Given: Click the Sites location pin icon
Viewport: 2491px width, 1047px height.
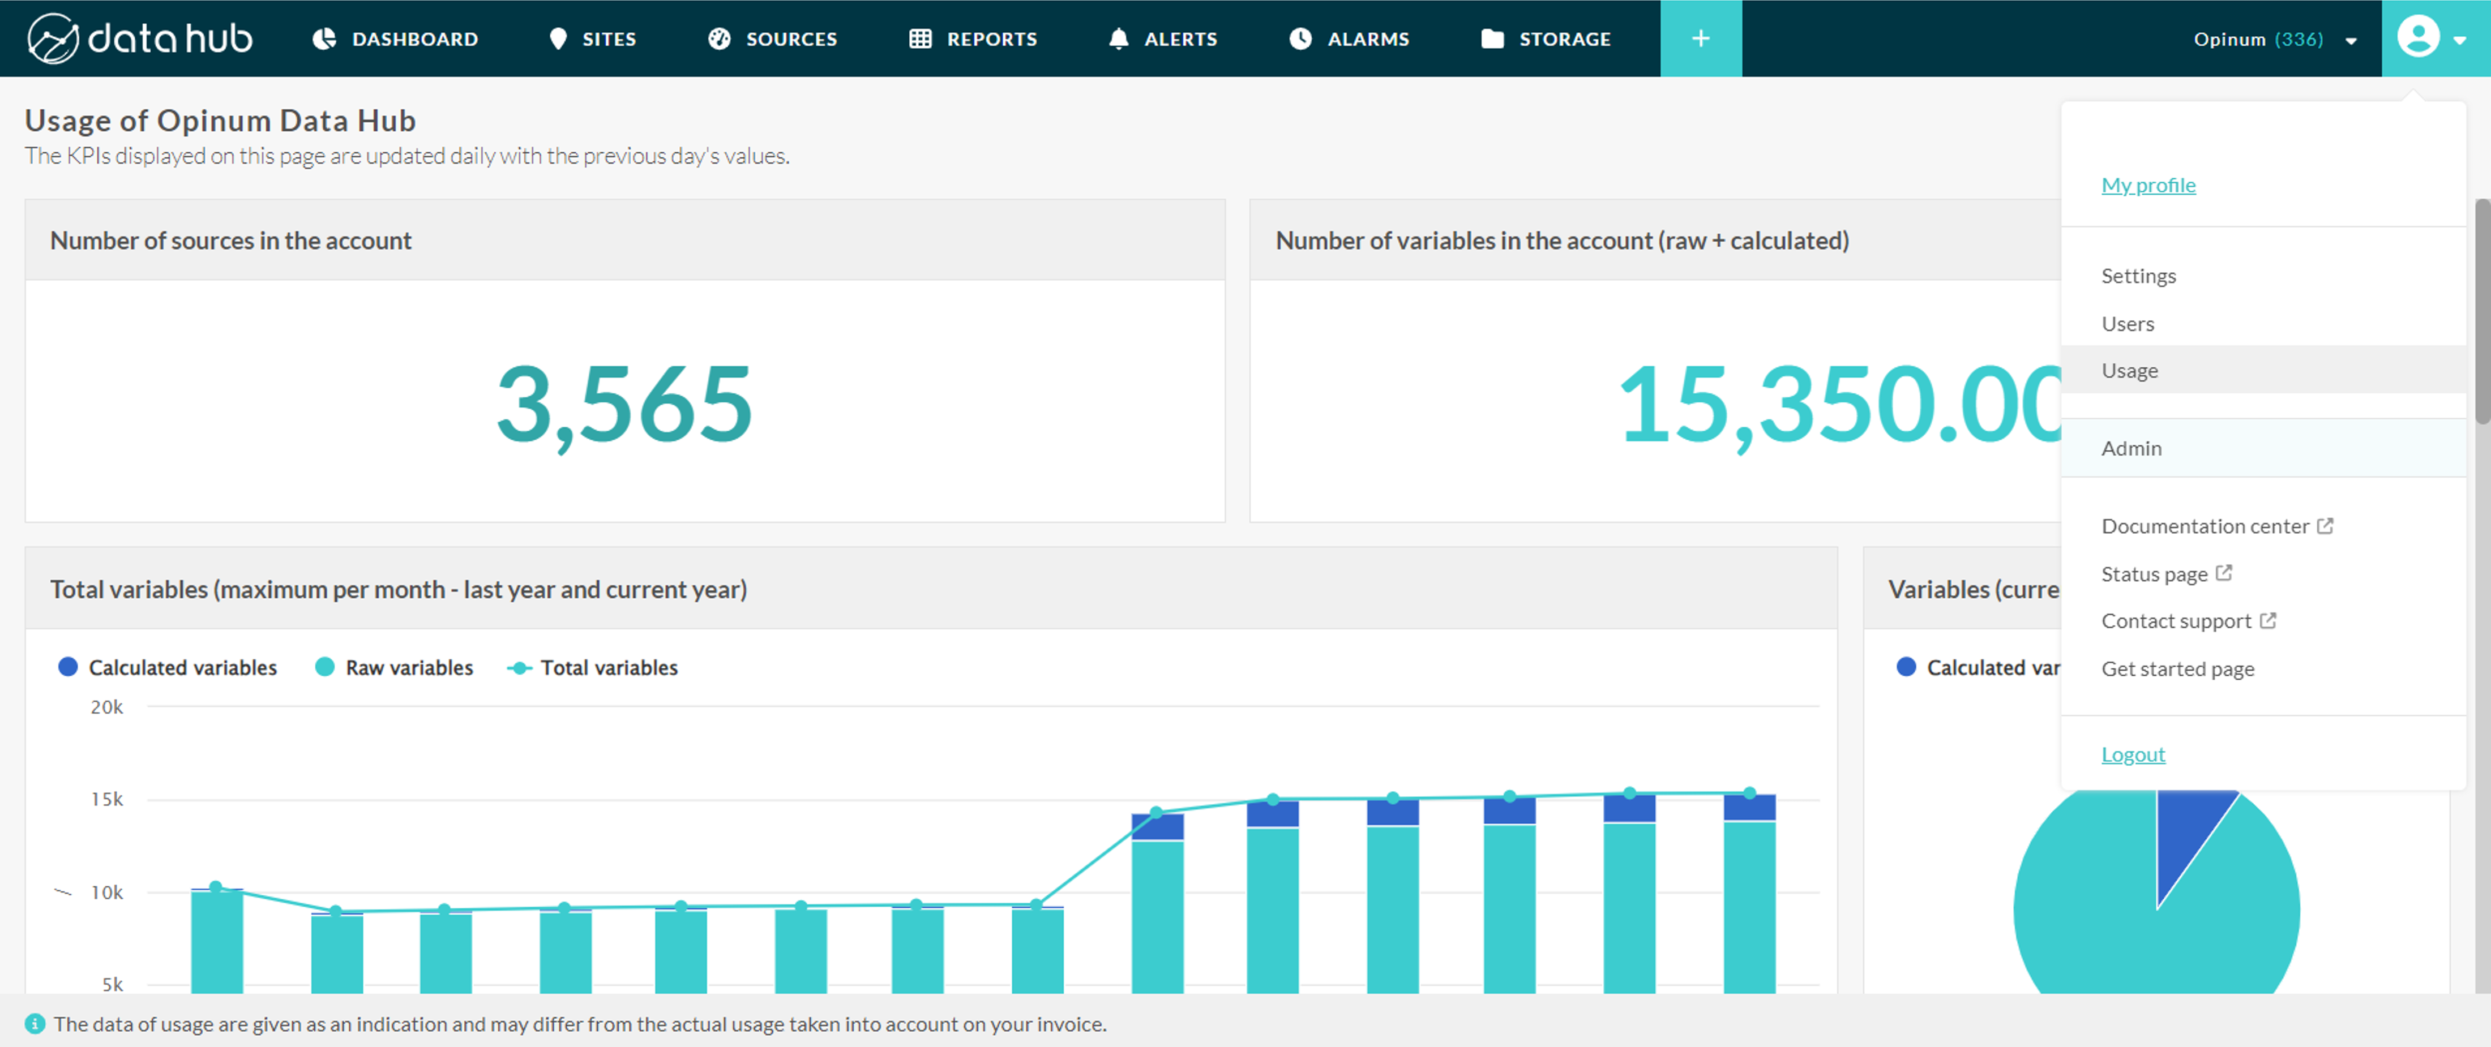Looking at the screenshot, I should click(x=558, y=38).
